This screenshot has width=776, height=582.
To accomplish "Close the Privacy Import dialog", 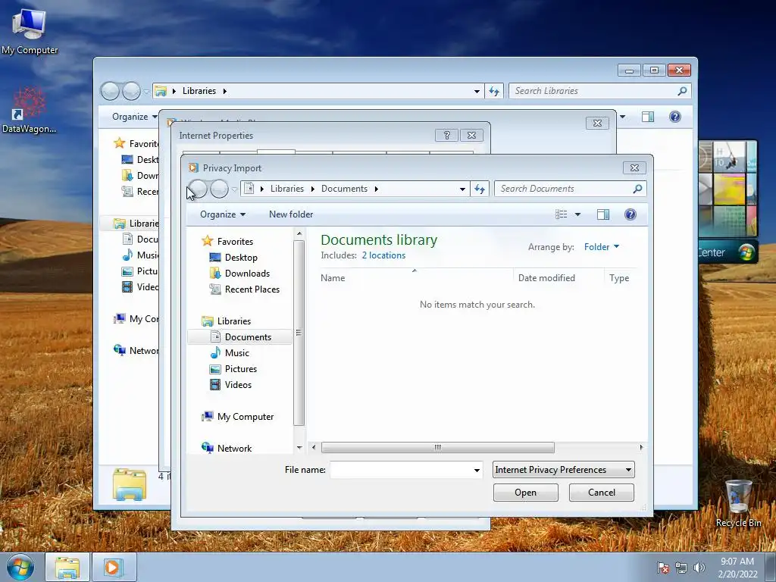I will [634, 167].
